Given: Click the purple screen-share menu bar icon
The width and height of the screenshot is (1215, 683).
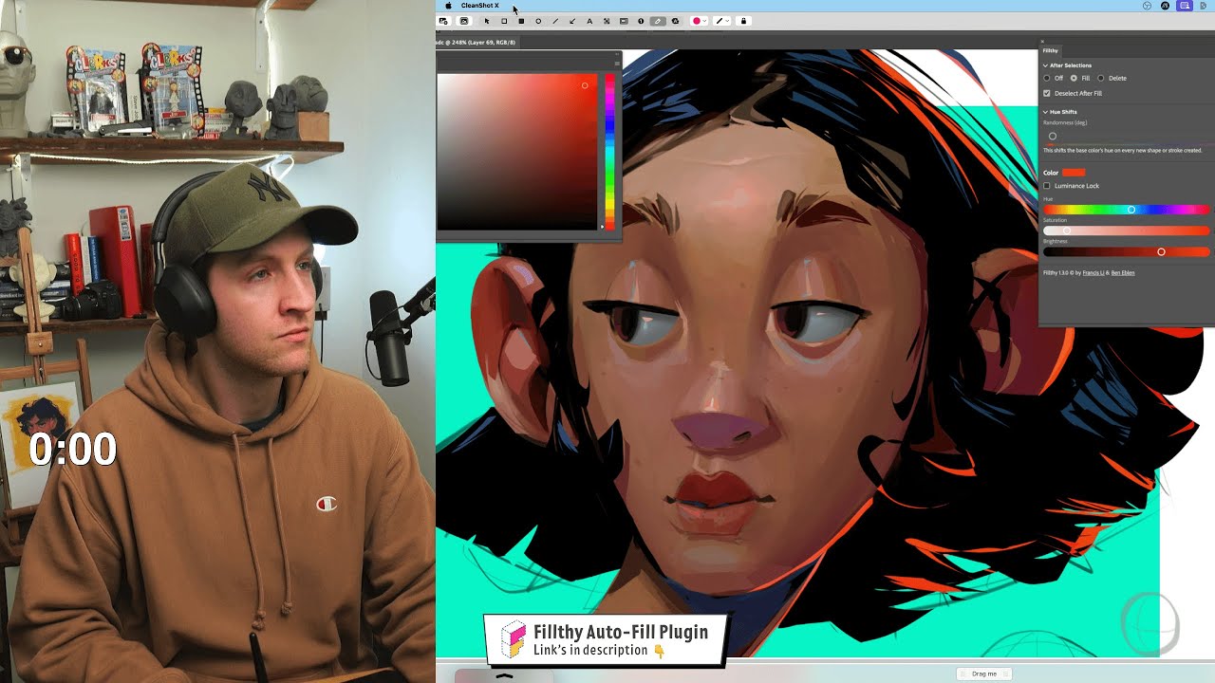Looking at the screenshot, I should pyautogui.click(x=1185, y=6).
